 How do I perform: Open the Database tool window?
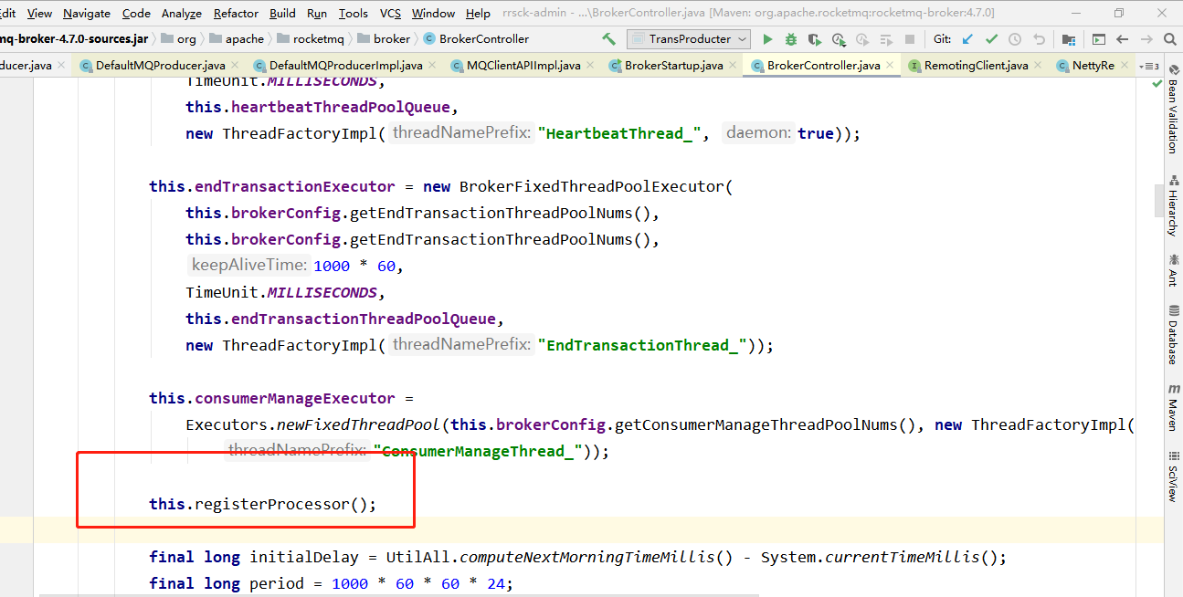tap(1173, 335)
